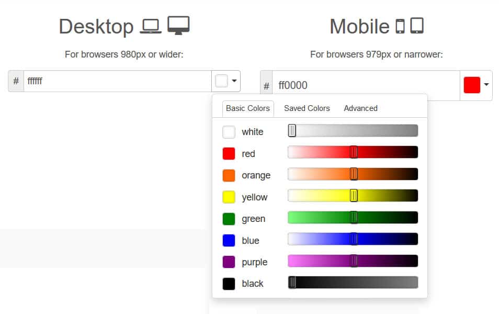Select the Basic Colors tab

(x=247, y=108)
